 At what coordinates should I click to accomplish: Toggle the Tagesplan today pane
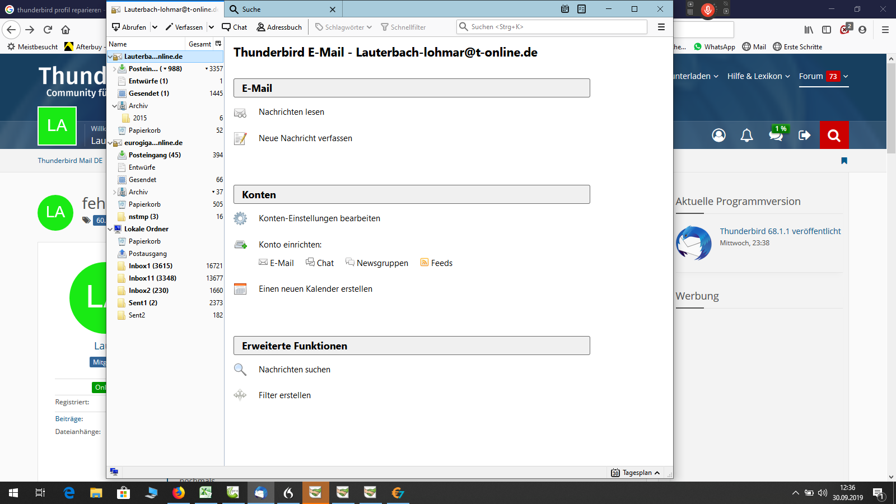pyautogui.click(x=636, y=473)
